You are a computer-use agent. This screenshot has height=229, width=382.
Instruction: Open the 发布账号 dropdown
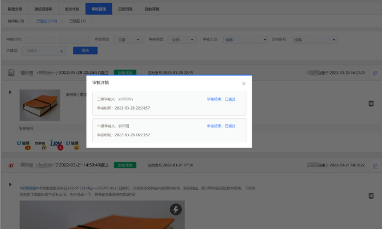[x=314, y=40]
